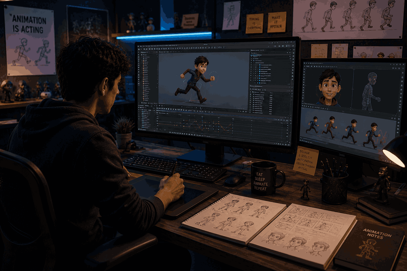Click the third run pose on second monitor
Image resolution: width=407 pixels, height=271 pixels.
click(350, 132)
